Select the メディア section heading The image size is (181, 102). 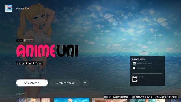point(20,94)
